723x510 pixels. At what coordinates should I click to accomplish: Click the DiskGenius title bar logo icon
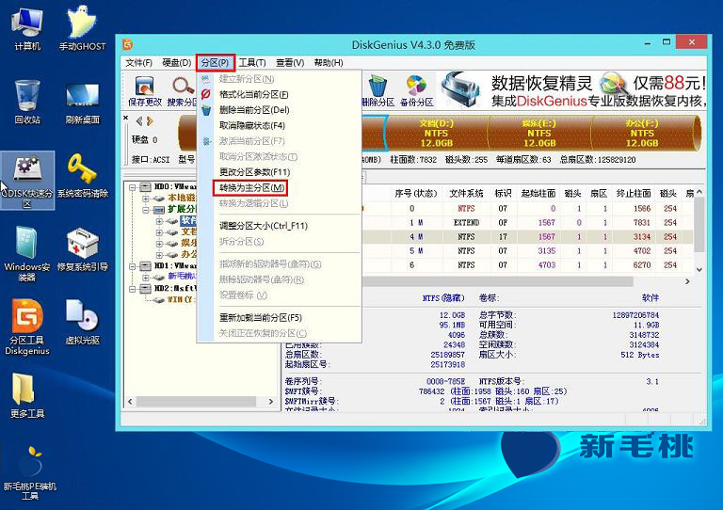pos(128,44)
